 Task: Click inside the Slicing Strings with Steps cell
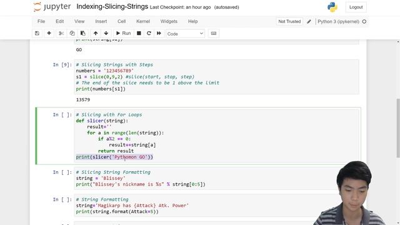pyautogui.click(x=216, y=77)
